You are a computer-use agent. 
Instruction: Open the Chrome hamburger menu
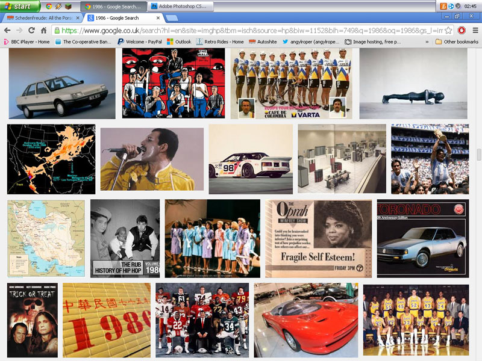475,30
